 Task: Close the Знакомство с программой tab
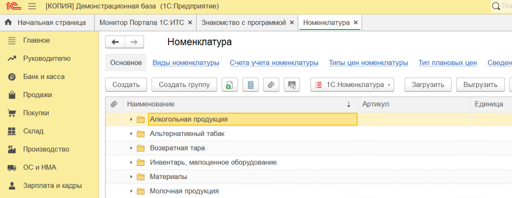click(x=292, y=22)
